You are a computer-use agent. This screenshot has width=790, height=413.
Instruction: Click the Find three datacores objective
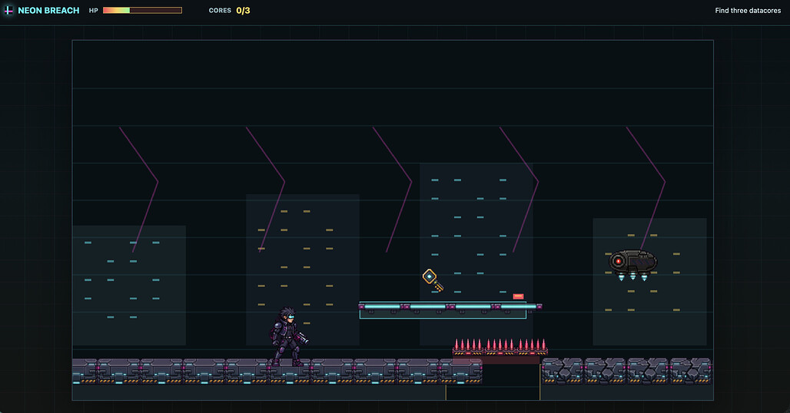[x=748, y=11]
